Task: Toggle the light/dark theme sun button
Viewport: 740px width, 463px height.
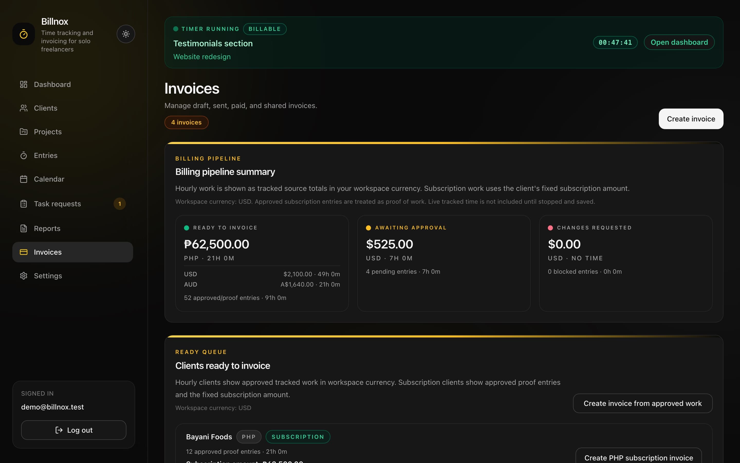Action: (x=126, y=34)
